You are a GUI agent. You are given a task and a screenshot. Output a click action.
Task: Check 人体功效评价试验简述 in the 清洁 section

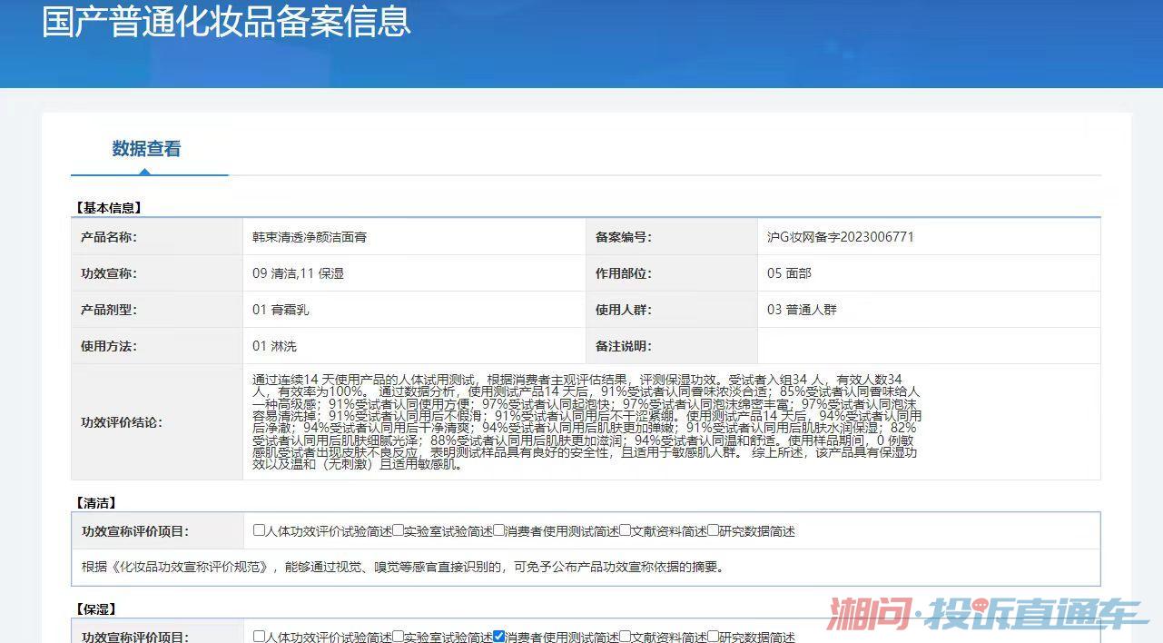click(260, 530)
